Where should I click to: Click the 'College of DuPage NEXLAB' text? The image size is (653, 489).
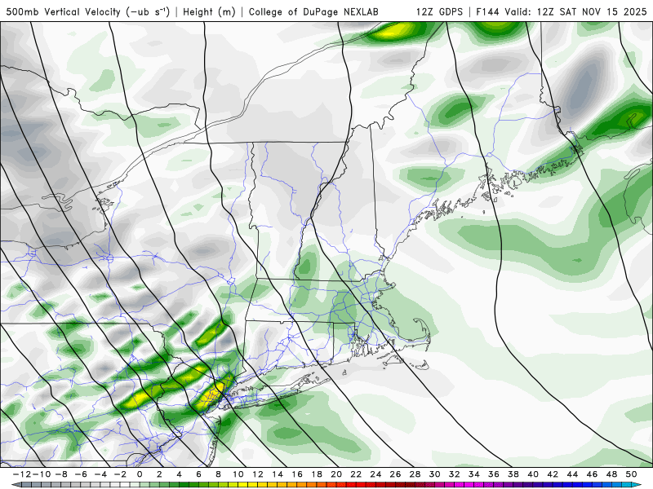[313, 11]
